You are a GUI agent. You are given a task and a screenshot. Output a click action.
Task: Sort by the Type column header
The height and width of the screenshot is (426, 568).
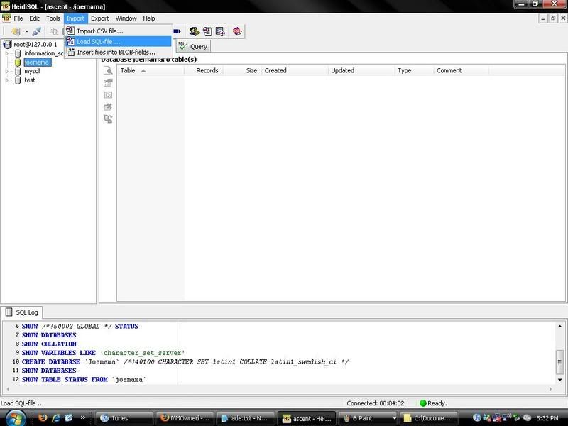pos(414,70)
